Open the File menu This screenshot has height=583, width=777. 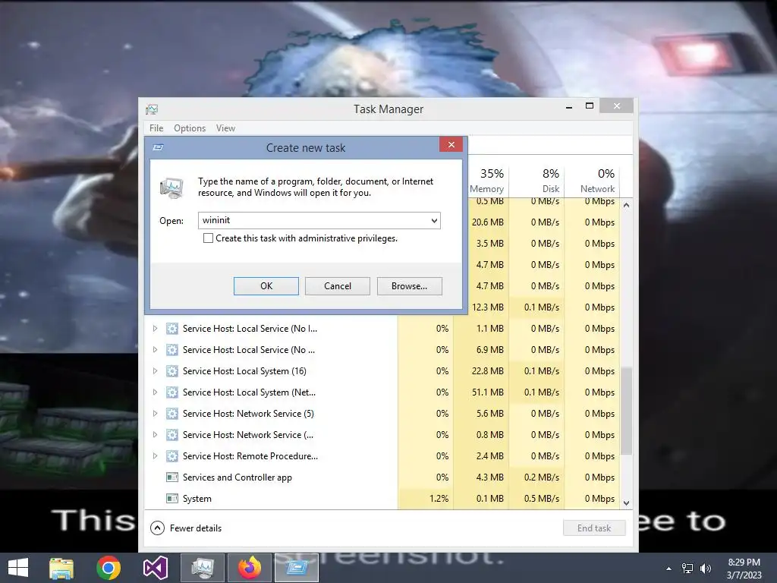point(156,128)
